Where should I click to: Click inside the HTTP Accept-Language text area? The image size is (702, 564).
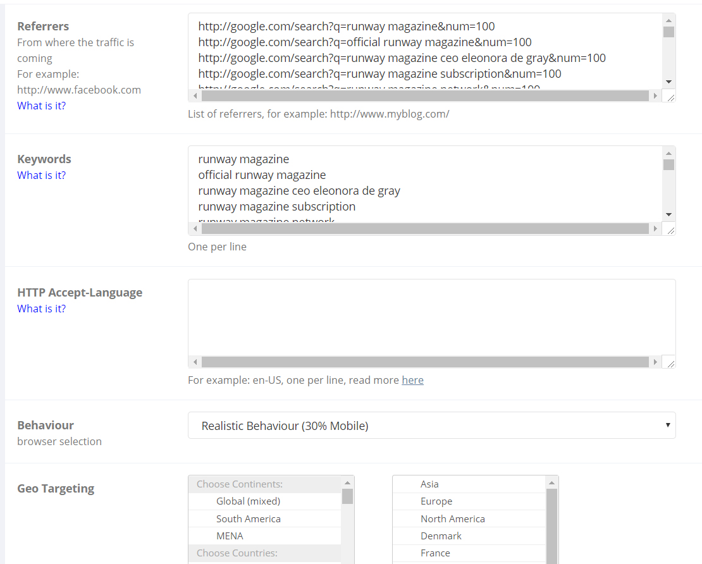point(425,317)
